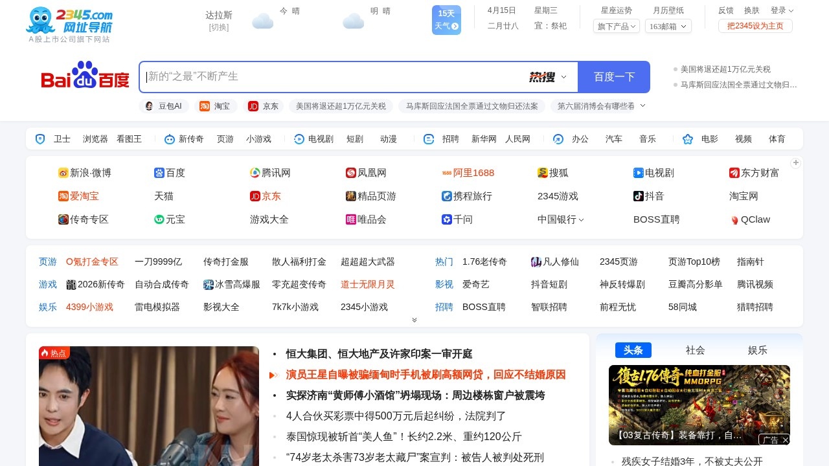Click the 办公 office icon in navigation
829x466 pixels.
558,139
